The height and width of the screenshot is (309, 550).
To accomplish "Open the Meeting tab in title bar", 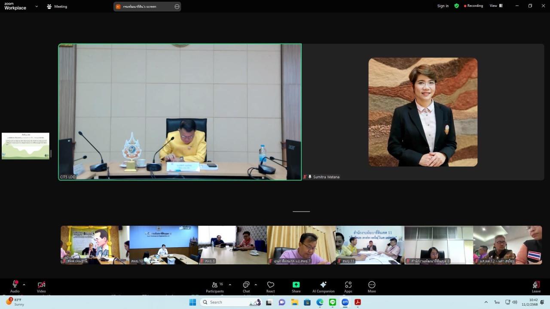I will pyautogui.click(x=57, y=6).
